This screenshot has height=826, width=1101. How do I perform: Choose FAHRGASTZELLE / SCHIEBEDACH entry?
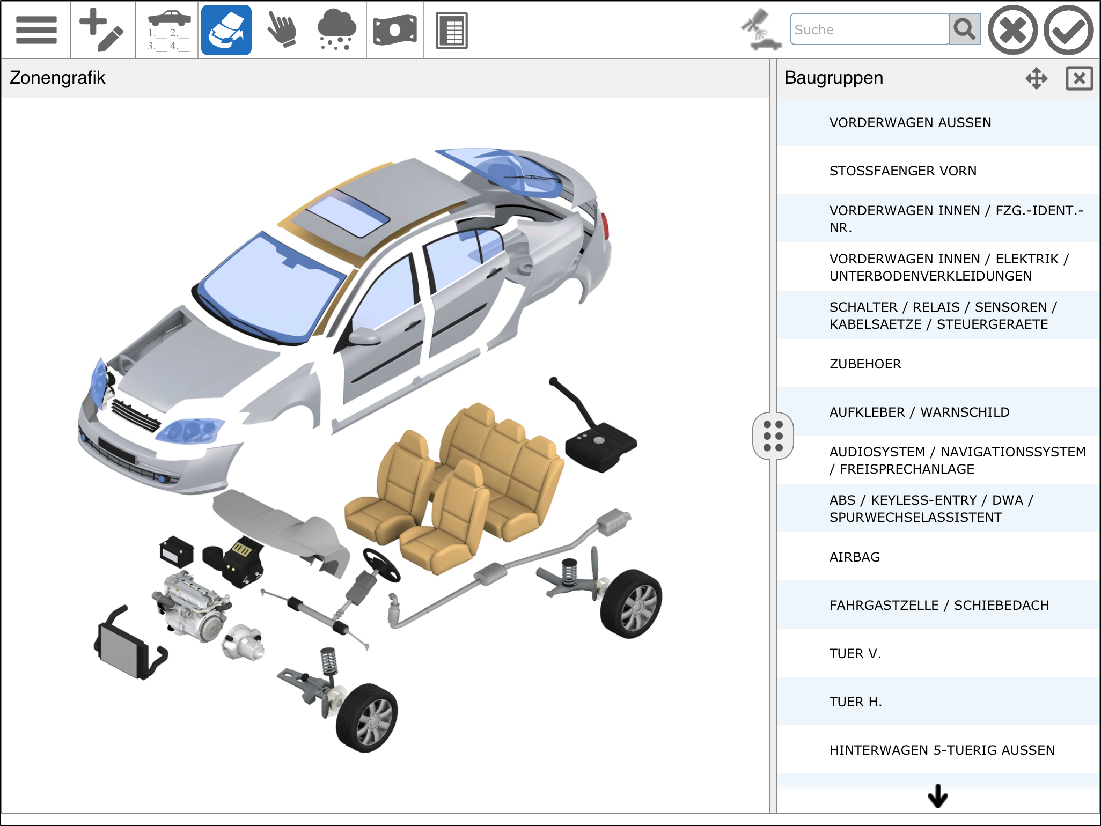click(x=939, y=605)
